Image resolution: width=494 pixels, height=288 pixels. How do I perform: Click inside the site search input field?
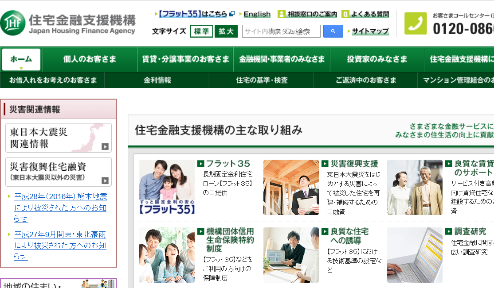tap(282, 31)
